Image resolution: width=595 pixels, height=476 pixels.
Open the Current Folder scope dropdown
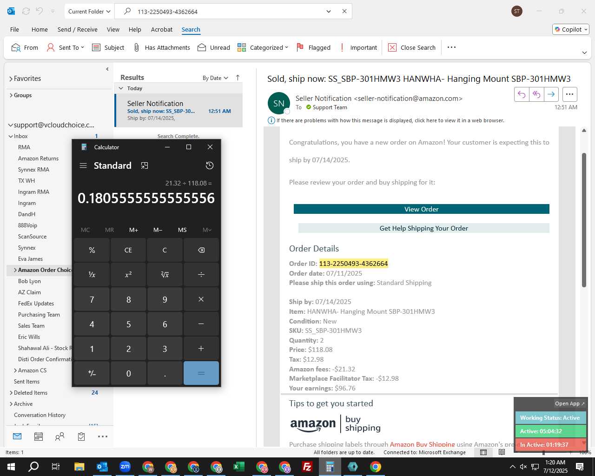[89, 11]
